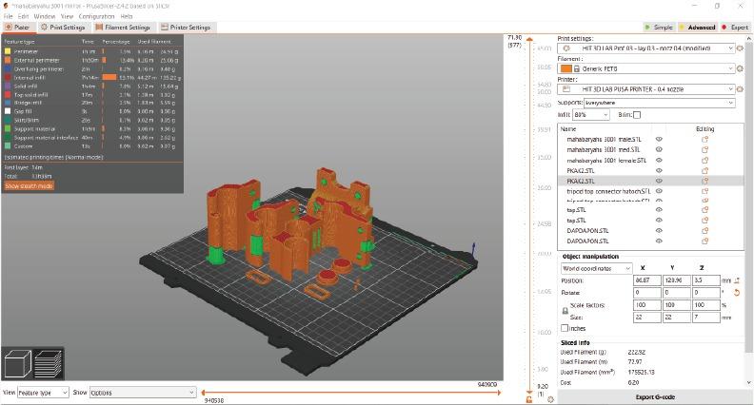The height and width of the screenshot is (405, 754).
Task: Click edit icon for first tap.STL
Action: point(704,210)
